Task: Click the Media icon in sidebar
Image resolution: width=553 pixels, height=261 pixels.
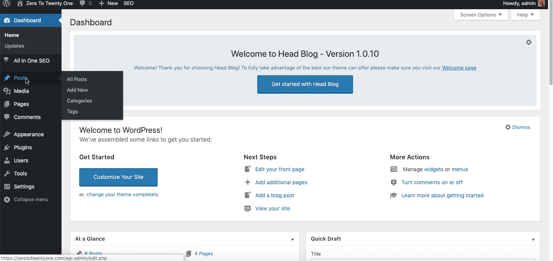Action: (x=7, y=91)
